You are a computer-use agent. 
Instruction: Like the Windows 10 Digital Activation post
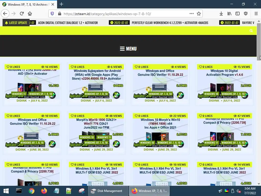click(206, 67)
